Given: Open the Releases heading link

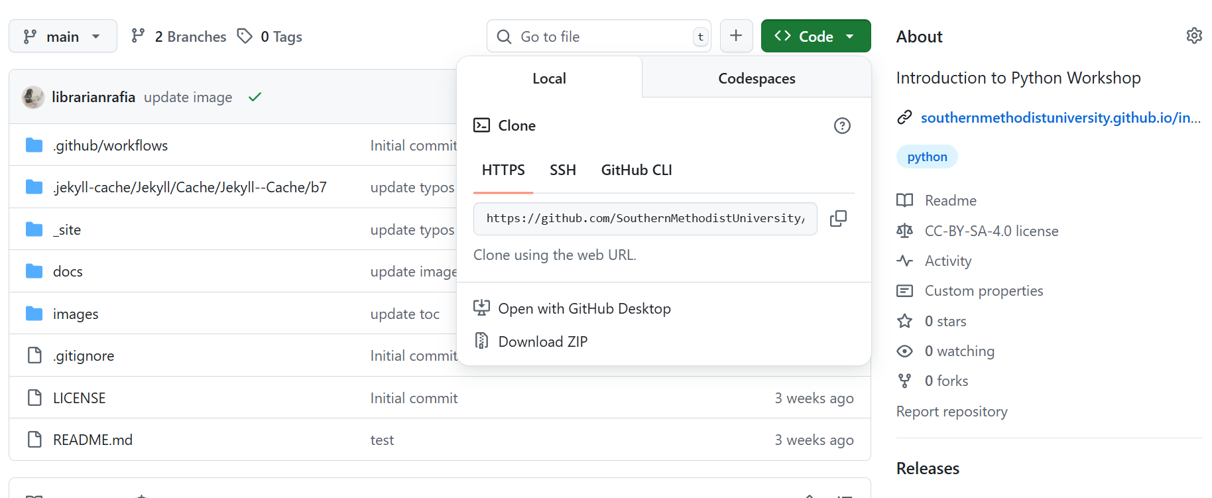Looking at the screenshot, I should (x=928, y=468).
